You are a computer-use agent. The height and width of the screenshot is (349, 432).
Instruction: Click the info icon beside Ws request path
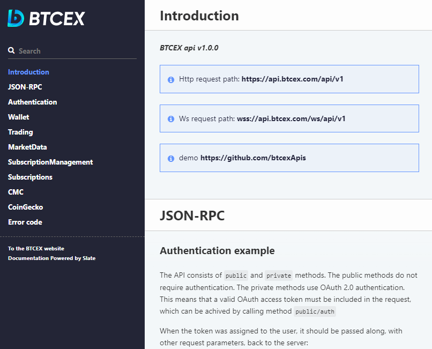point(171,119)
